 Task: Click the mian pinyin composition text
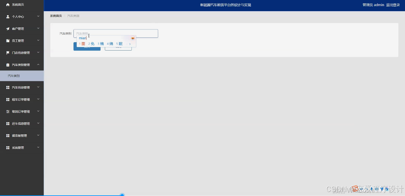[x=82, y=38]
